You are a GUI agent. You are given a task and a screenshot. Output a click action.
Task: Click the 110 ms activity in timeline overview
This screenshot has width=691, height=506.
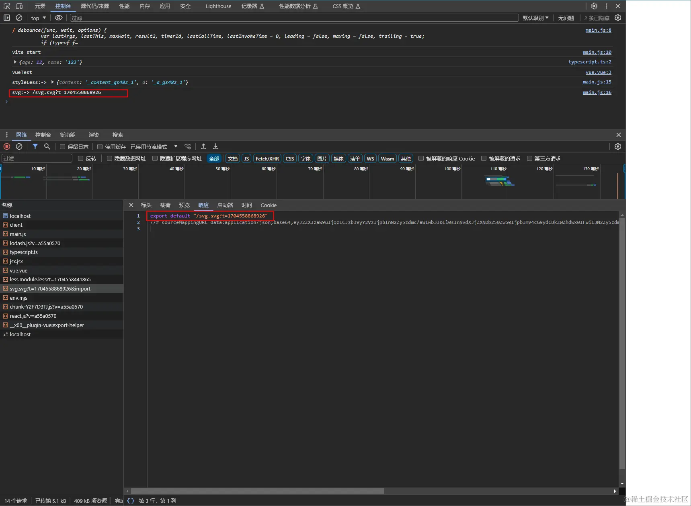(500, 181)
